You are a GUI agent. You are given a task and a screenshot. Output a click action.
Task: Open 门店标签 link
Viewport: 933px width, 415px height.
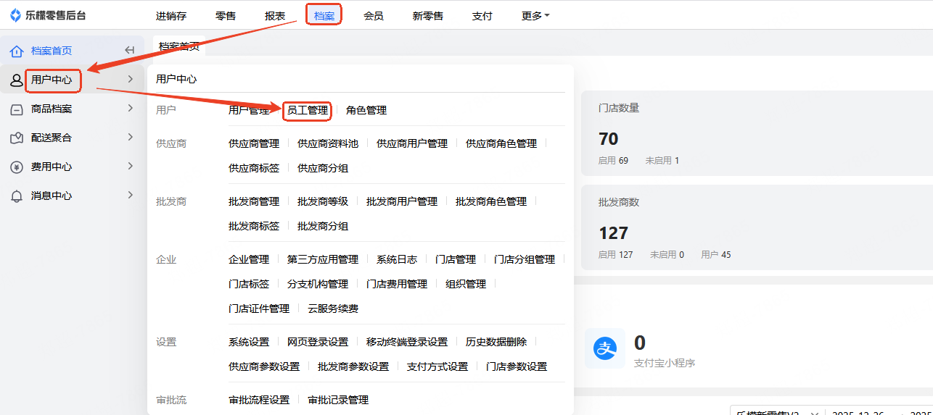(x=249, y=284)
